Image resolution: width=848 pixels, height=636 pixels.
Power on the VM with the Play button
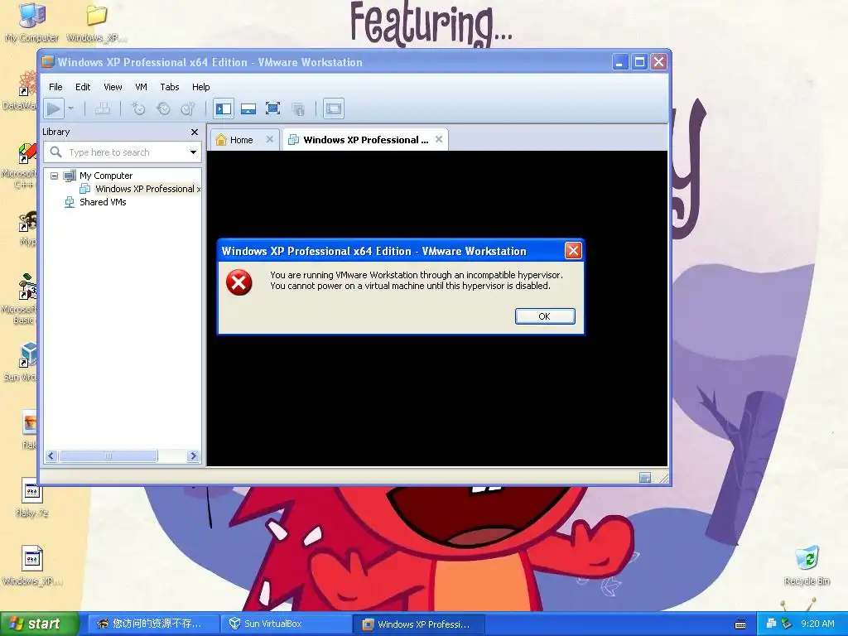pyautogui.click(x=54, y=108)
